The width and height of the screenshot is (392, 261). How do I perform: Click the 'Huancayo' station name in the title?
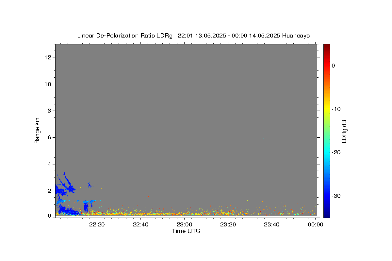[296, 36]
